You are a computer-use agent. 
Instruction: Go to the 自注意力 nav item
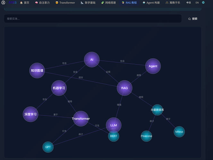(x=42, y=3)
